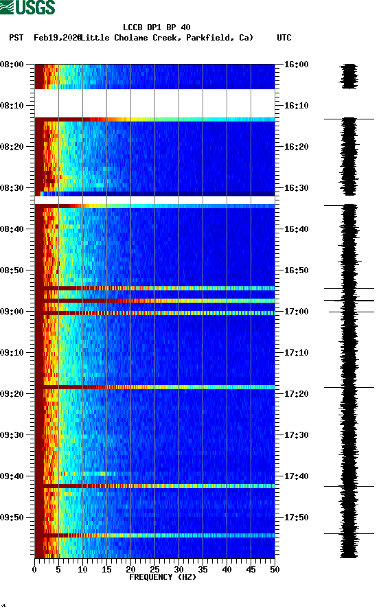Click the 'UTC' timezone label
379x613 pixels.
(x=284, y=38)
